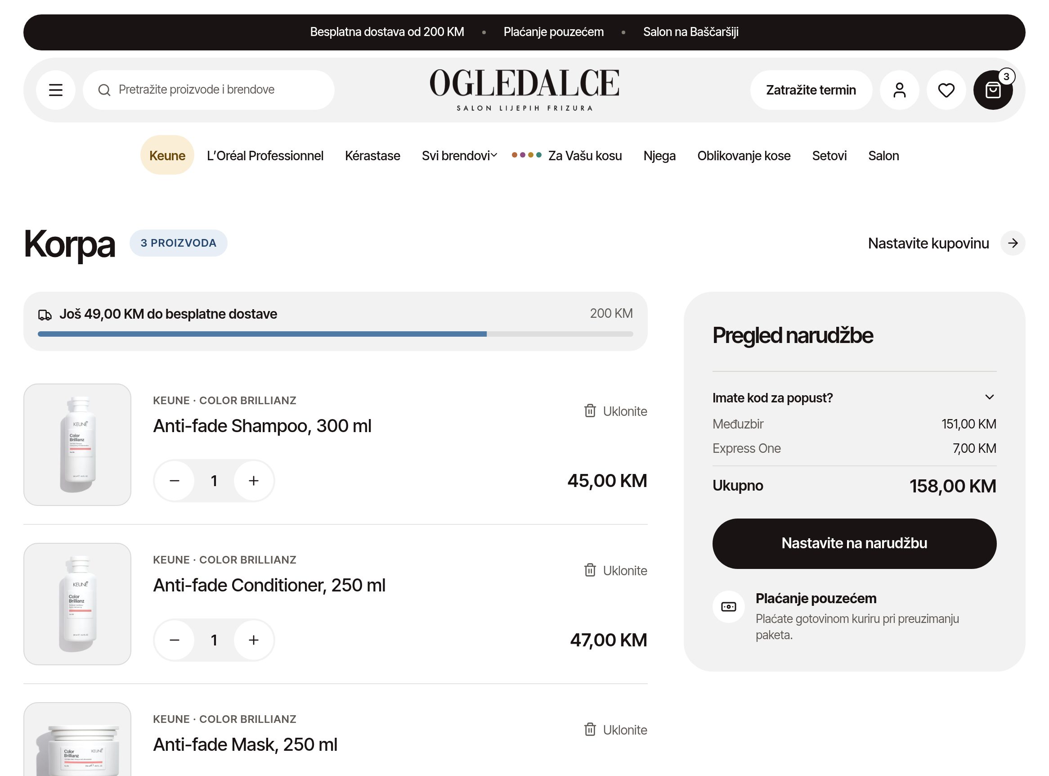Click the search magnifier icon
The height and width of the screenshot is (776, 1049).
pyautogui.click(x=104, y=90)
